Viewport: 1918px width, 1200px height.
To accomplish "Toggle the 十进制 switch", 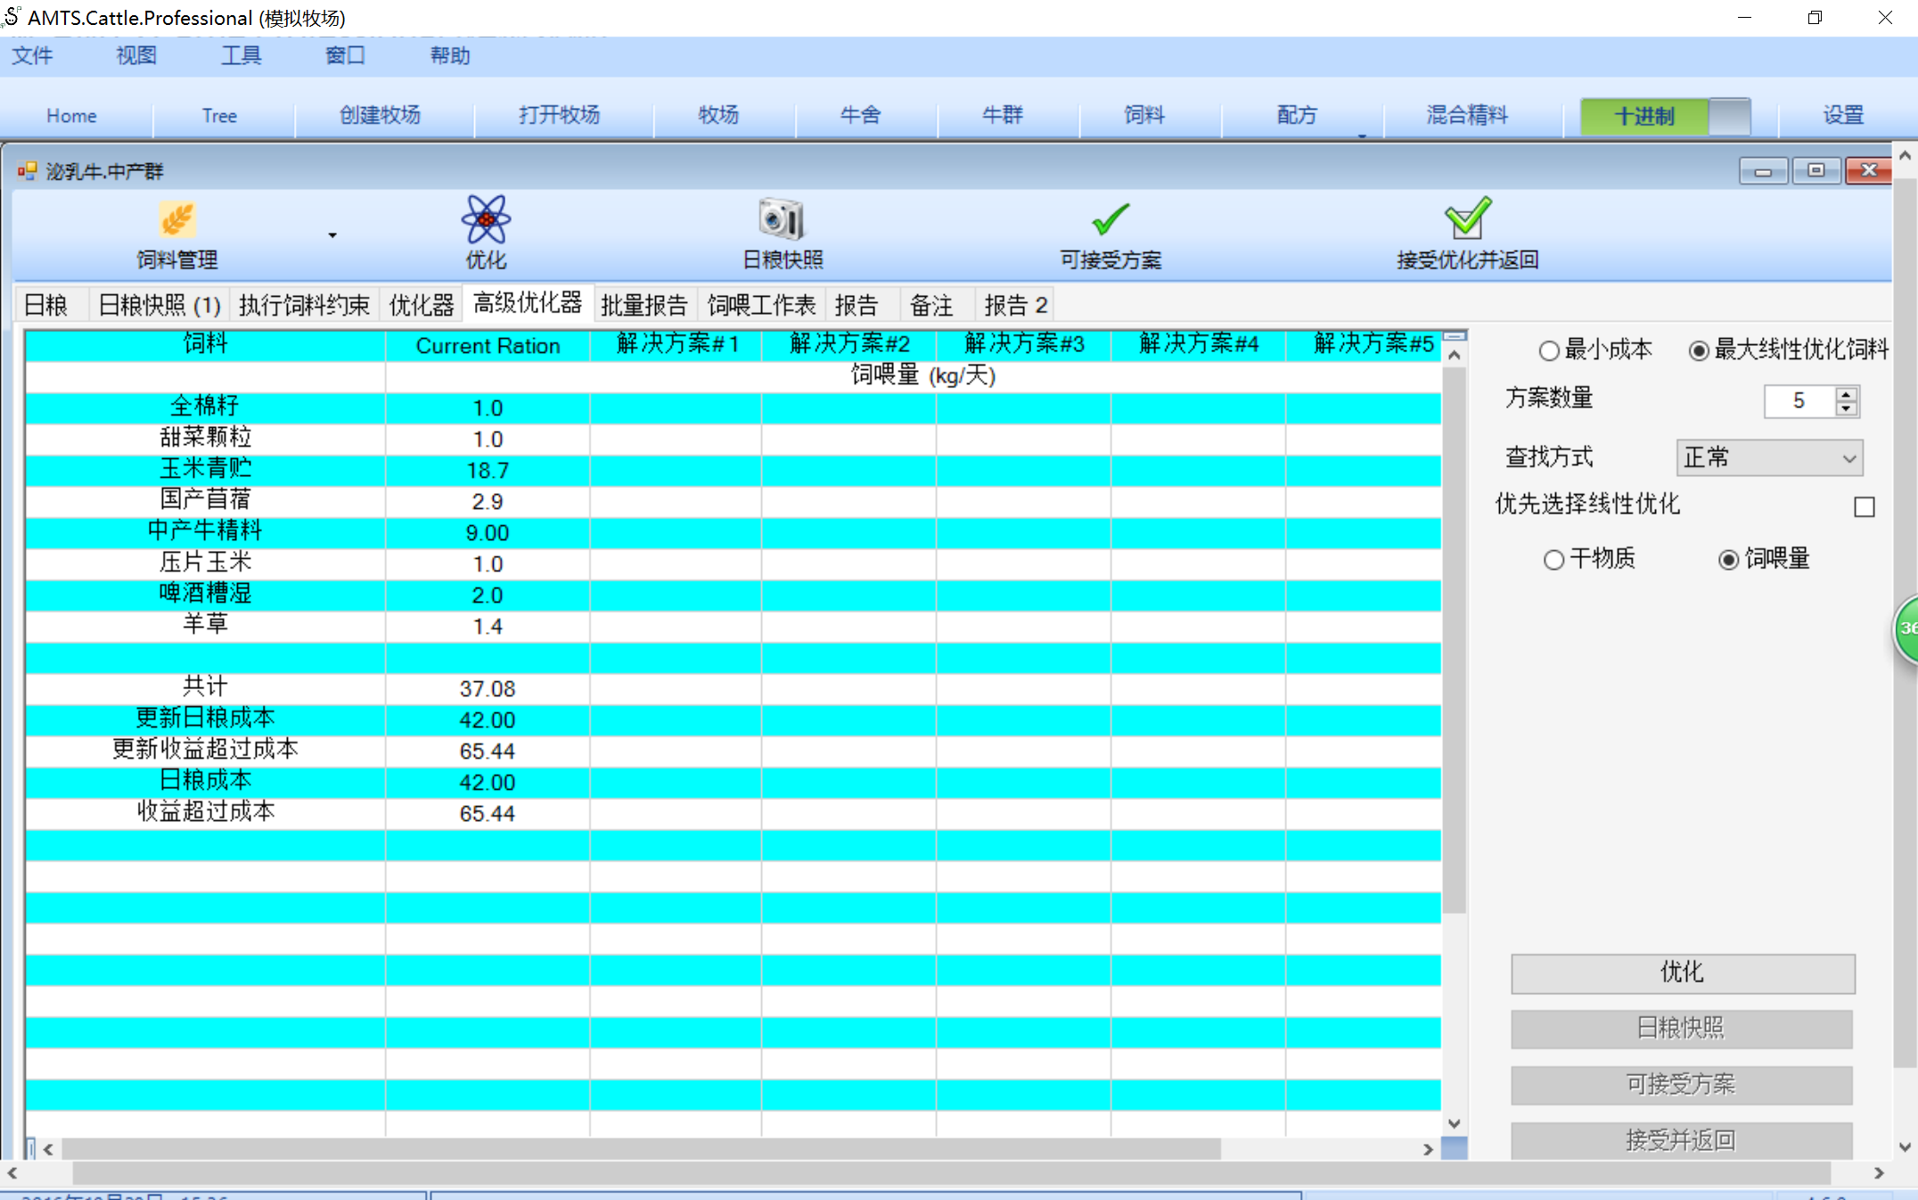I will (1665, 116).
